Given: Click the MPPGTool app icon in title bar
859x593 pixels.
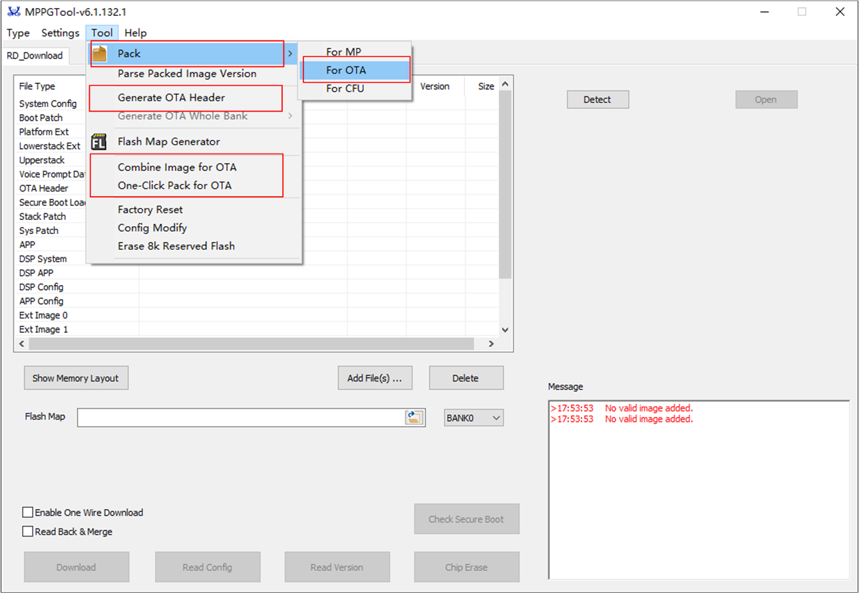Looking at the screenshot, I should point(13,12).
